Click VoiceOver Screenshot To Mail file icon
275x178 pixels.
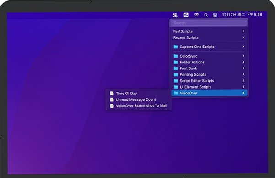(112, 105)
